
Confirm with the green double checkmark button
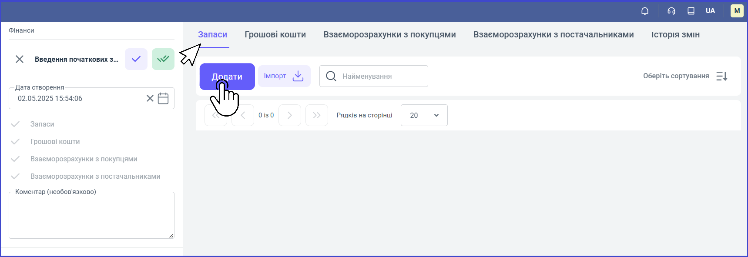(x=163, y=59)
